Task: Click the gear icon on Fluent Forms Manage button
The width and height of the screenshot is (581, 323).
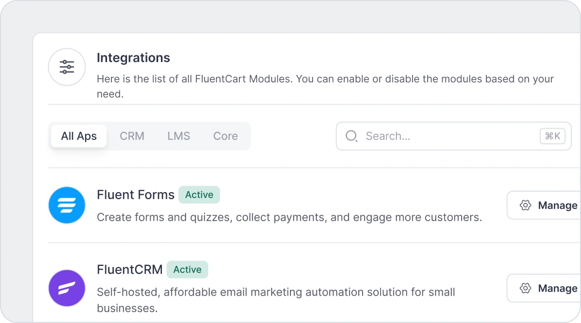Action: pyautogui.click(x=524, y=205)
